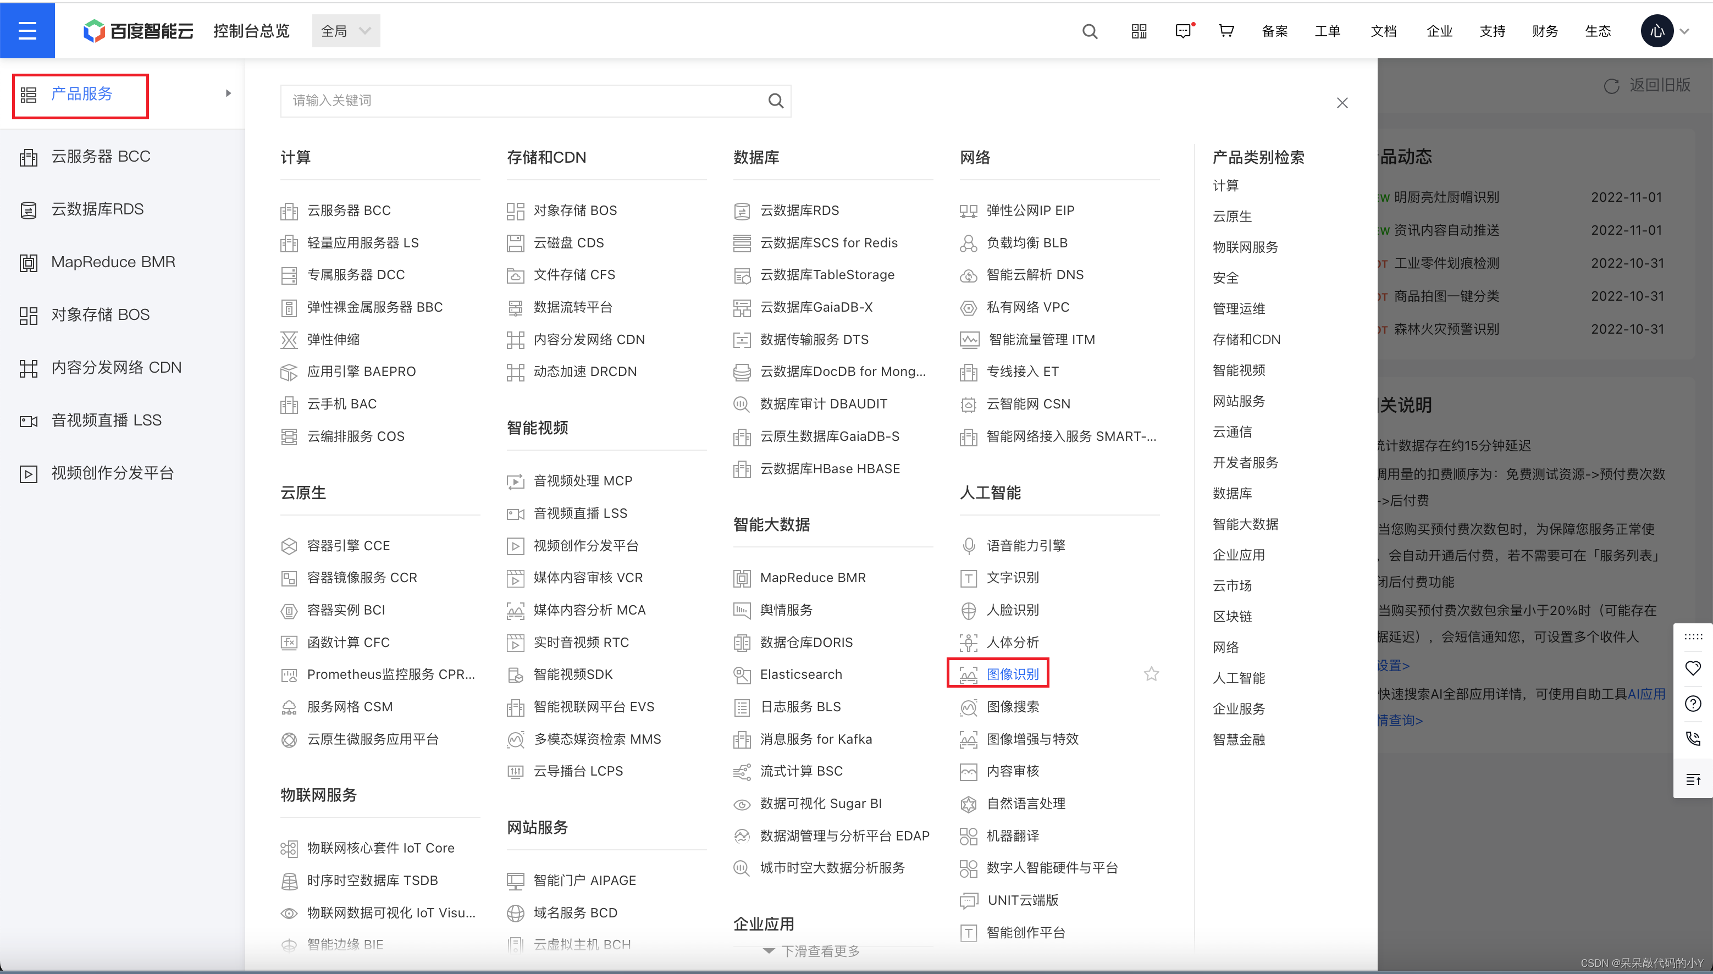Viewport: 1713px width, 974px height.
Task: Click the 对象存储 BOS sidebar icon
Action: pos(28,316)
